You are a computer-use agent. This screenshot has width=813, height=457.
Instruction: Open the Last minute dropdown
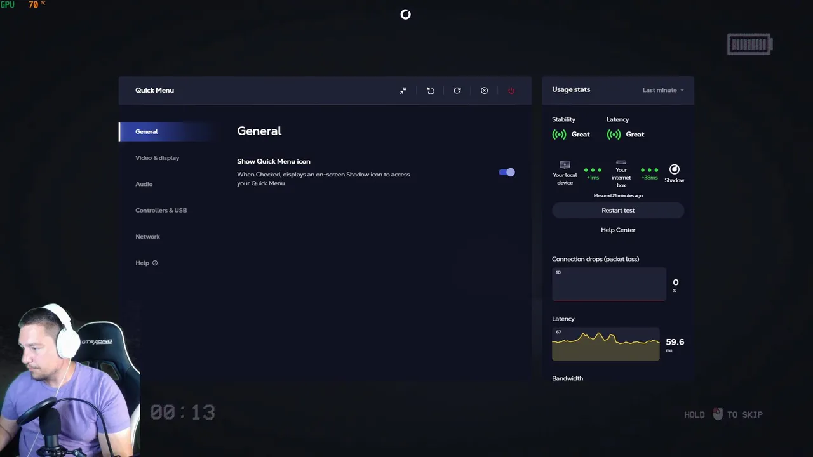point(663,90)
